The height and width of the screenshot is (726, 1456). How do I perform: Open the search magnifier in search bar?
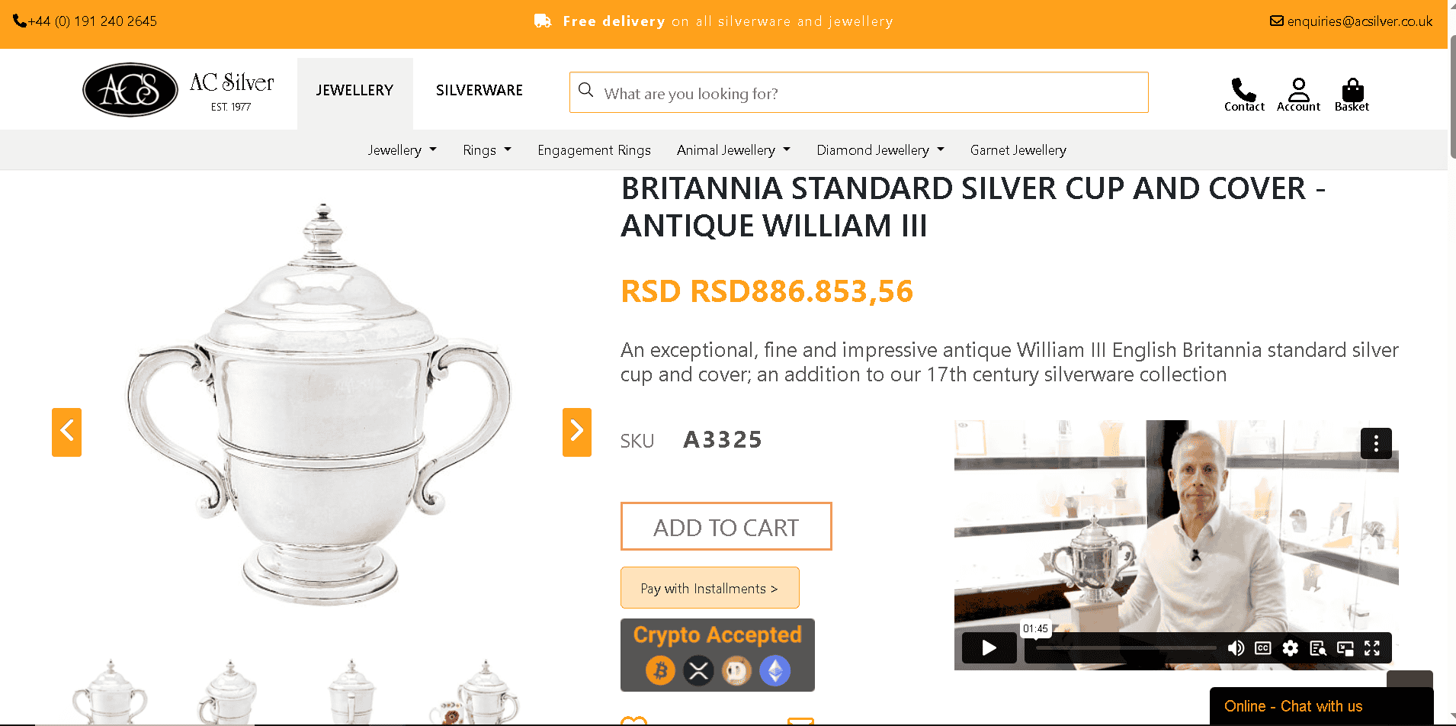[585, 92]
